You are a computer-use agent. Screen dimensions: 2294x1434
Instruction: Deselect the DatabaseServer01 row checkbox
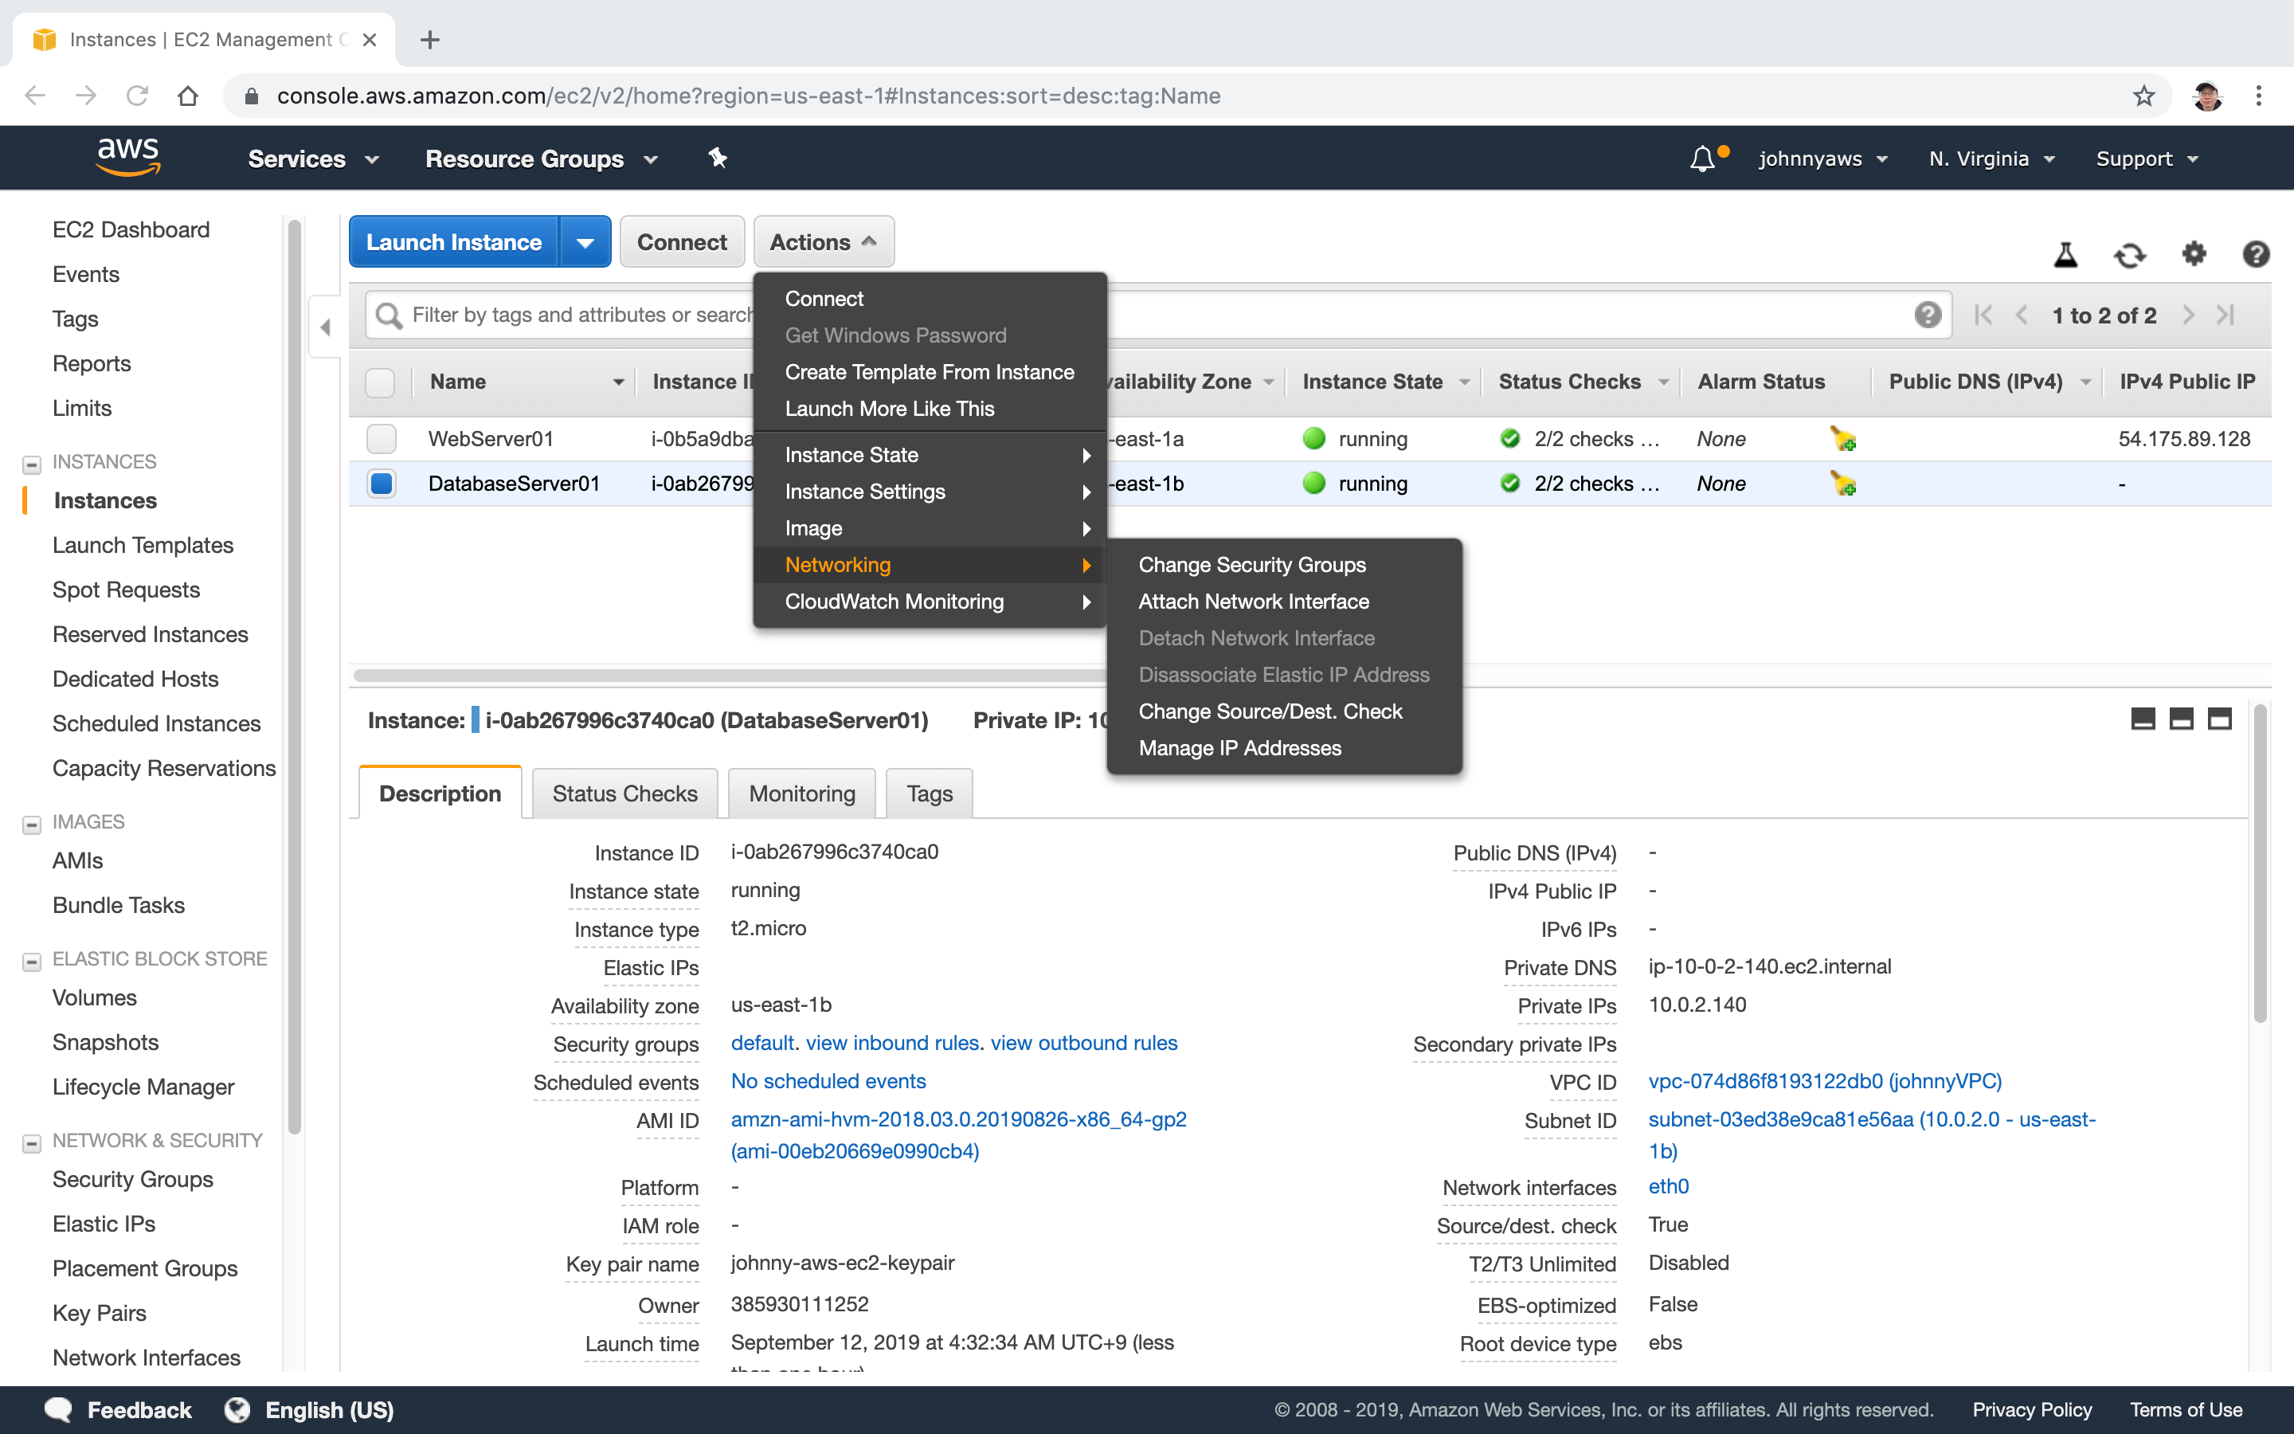381,484
